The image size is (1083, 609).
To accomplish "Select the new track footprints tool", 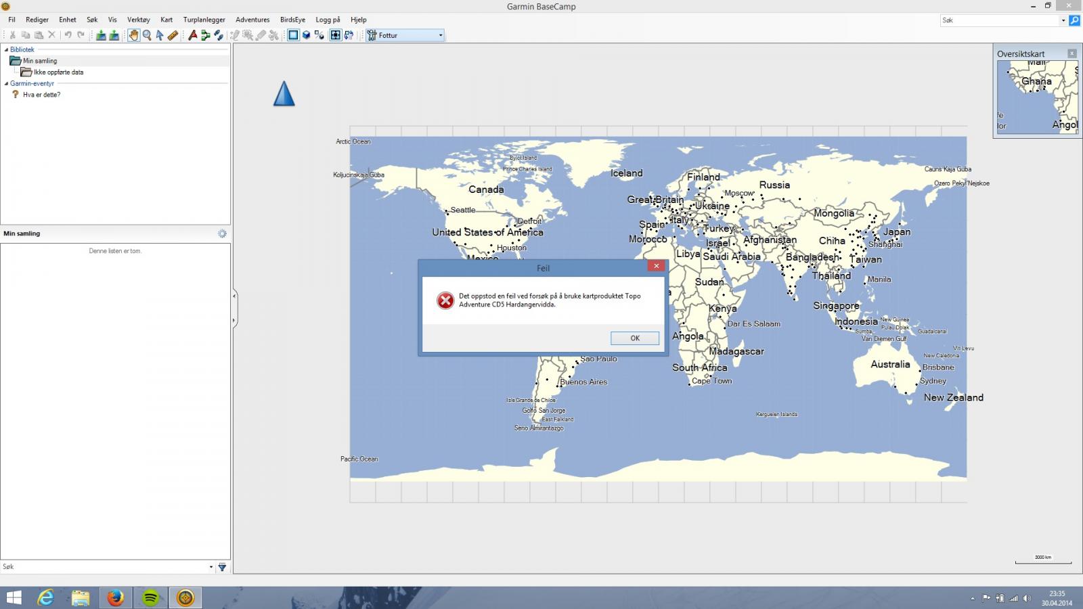I will [x=219, y=35].
